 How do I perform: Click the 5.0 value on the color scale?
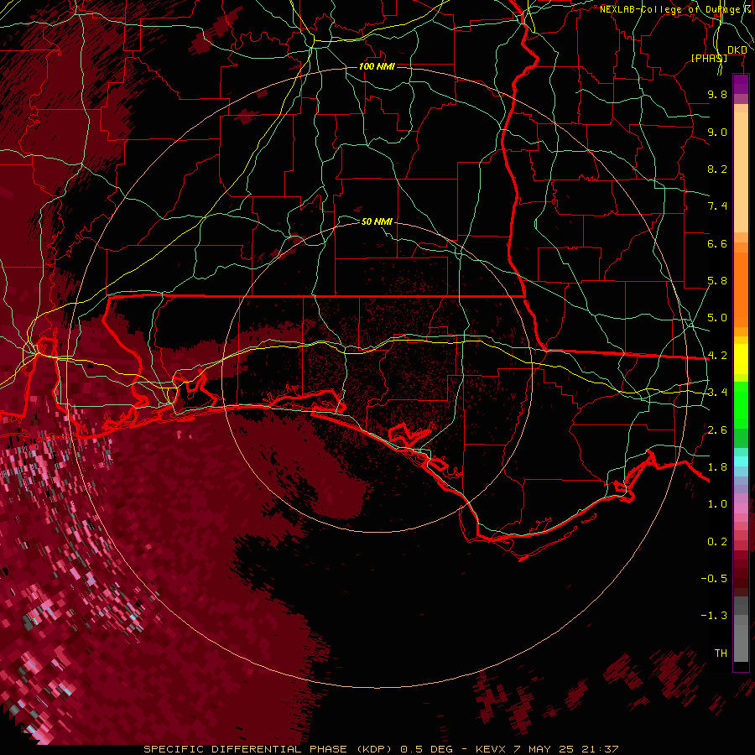tap(717, 318)
